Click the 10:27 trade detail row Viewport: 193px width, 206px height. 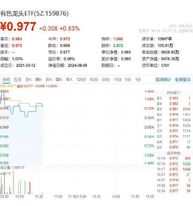pos(173,180)
